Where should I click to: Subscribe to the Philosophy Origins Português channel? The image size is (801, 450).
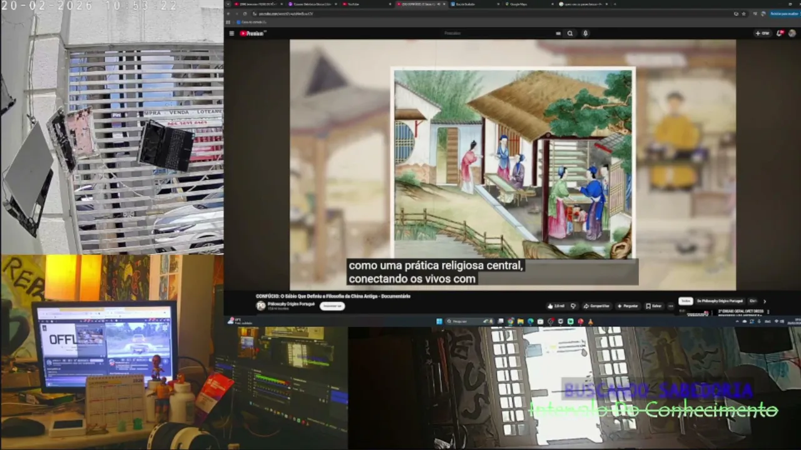332,306
